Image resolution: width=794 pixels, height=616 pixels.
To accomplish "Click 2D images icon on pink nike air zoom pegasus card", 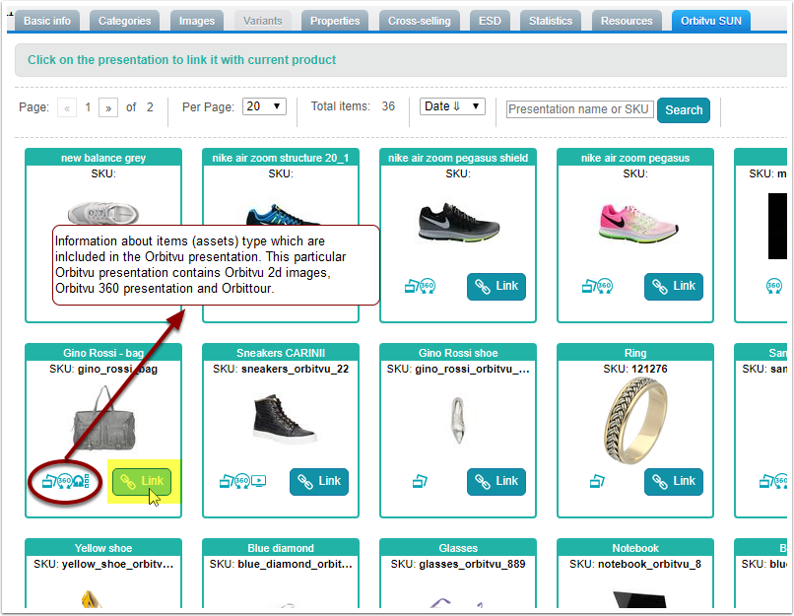I will click(x=589, y=287).
